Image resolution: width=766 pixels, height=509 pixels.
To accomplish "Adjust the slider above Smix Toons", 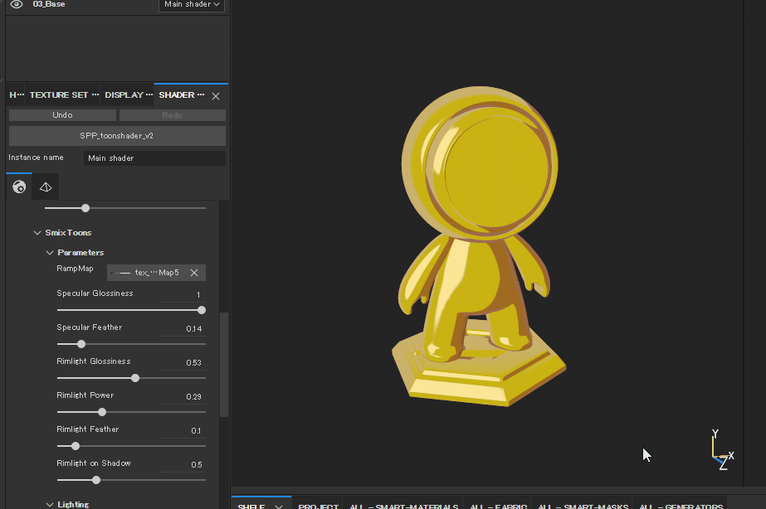I will (x=125, y=208).
